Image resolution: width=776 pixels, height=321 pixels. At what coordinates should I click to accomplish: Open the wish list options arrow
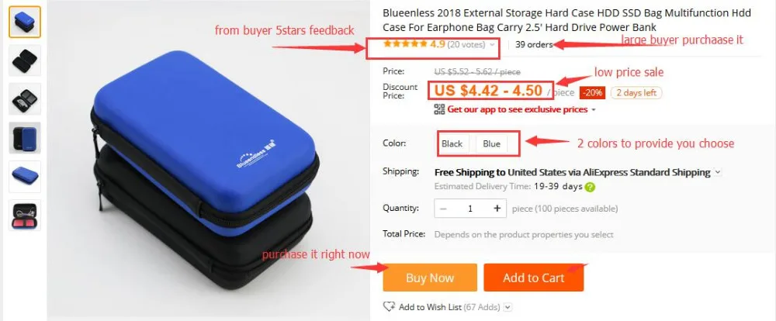tap(508, 307)
